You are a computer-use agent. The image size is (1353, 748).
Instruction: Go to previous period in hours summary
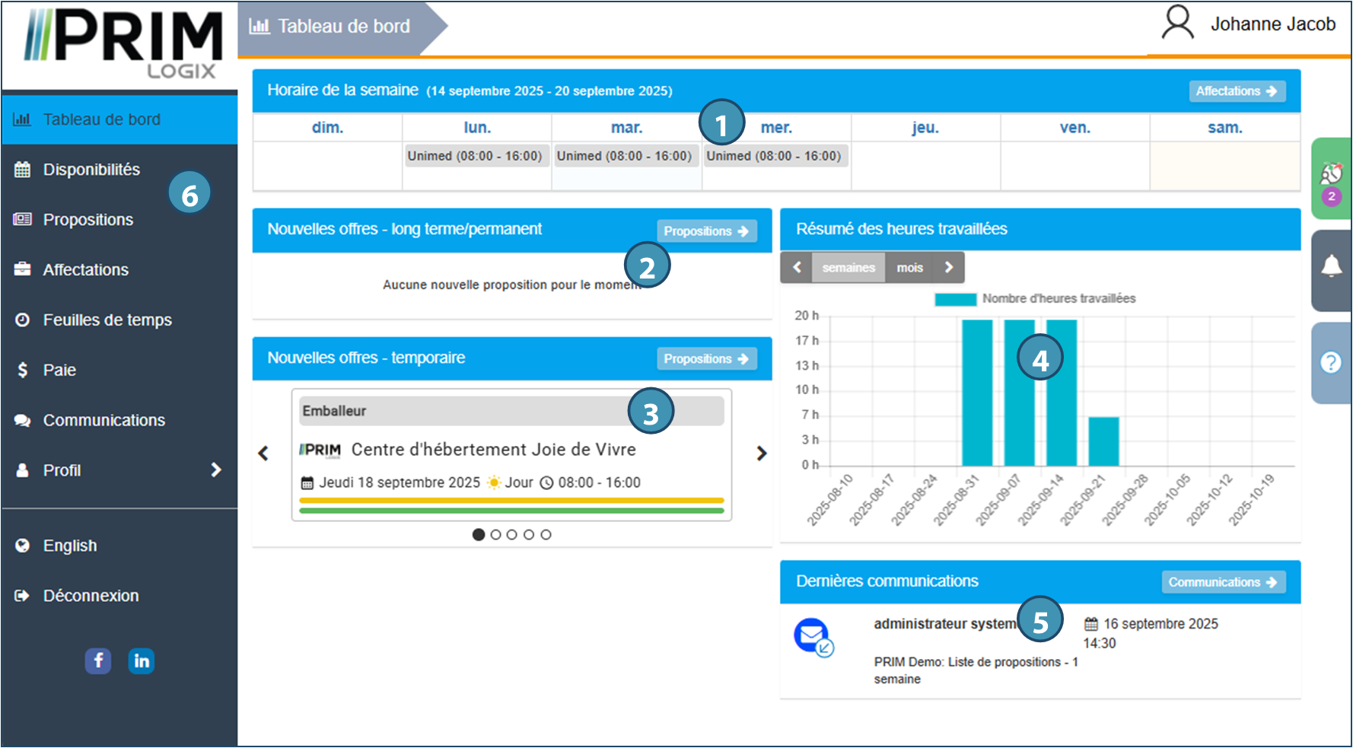[797, 268]
